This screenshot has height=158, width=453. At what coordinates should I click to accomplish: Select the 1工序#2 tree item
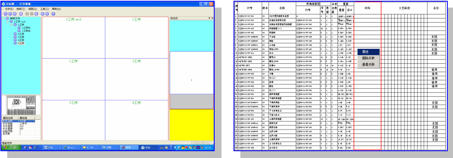tap(26, 31)
